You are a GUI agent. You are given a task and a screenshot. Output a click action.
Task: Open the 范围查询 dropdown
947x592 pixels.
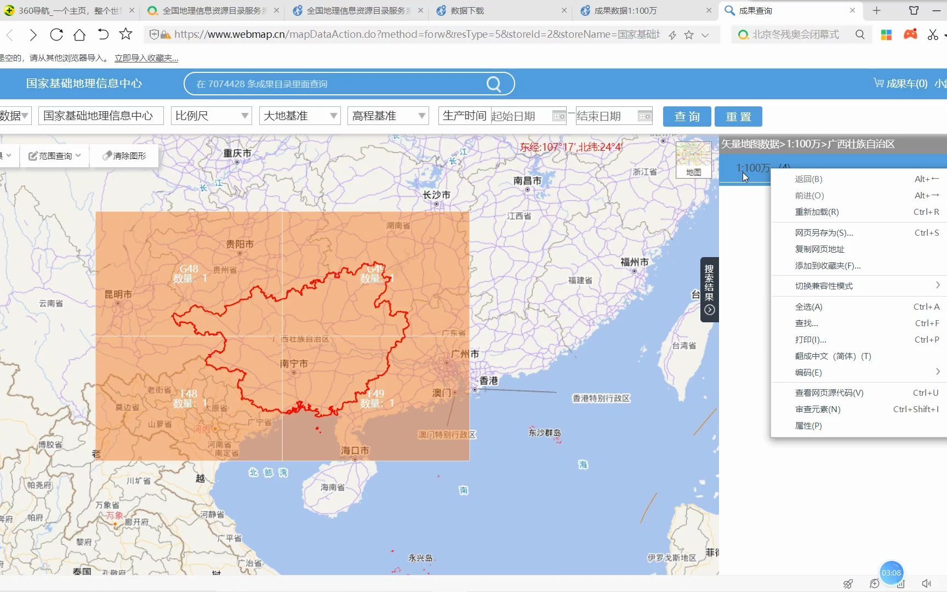54,156
